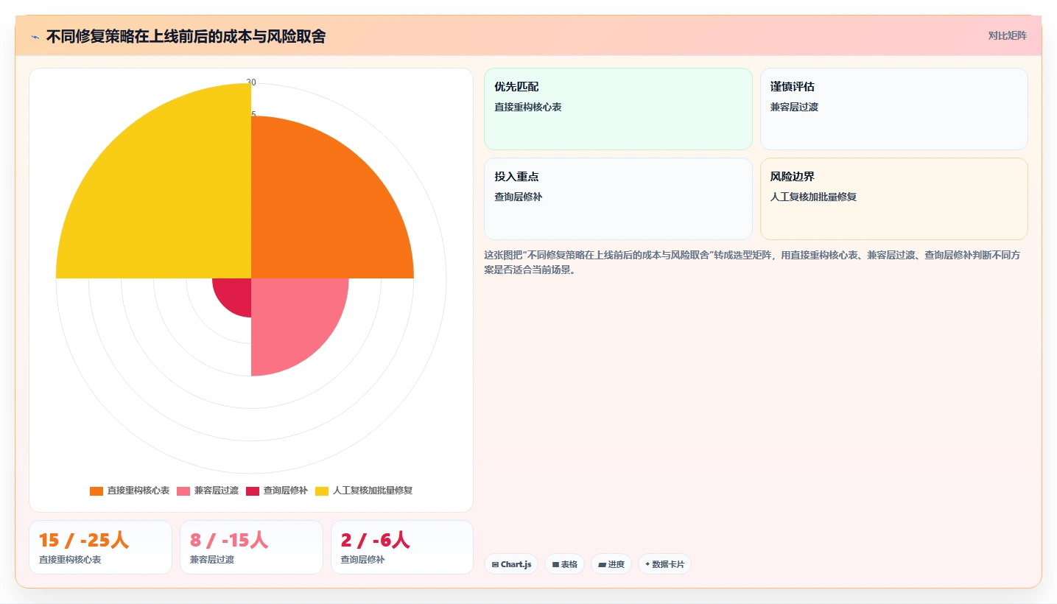This screenshot has width=1057, height=604.
Task: Click 查询层修补 label under 2 / -6人
Action: (362, 560)
